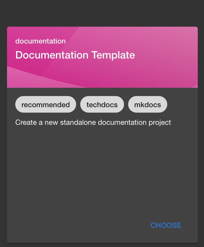Screen dimensions: 204x247
Task: Select the 'techdocs' tag chip
Action: point(102,105)
